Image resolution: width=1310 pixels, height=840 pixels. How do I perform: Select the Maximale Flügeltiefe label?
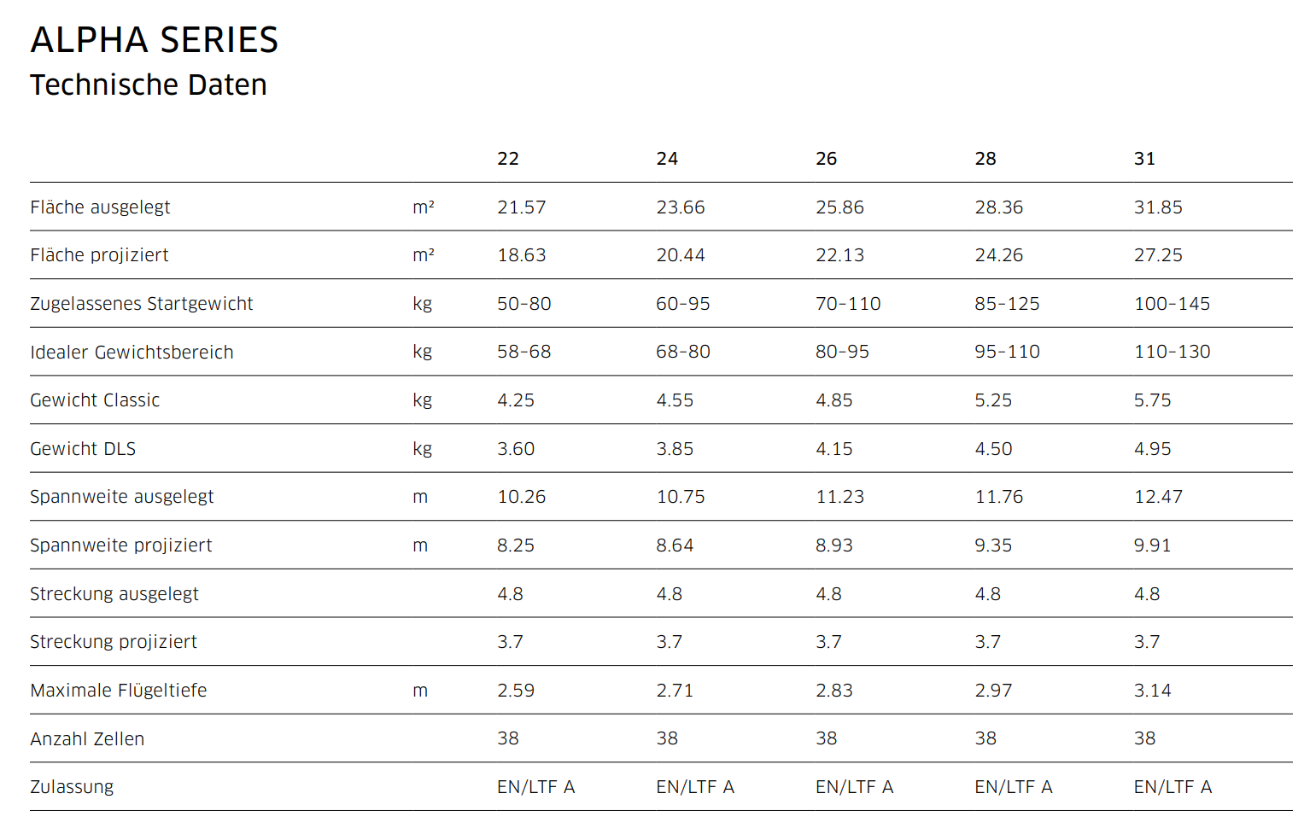tap(119, 691)
